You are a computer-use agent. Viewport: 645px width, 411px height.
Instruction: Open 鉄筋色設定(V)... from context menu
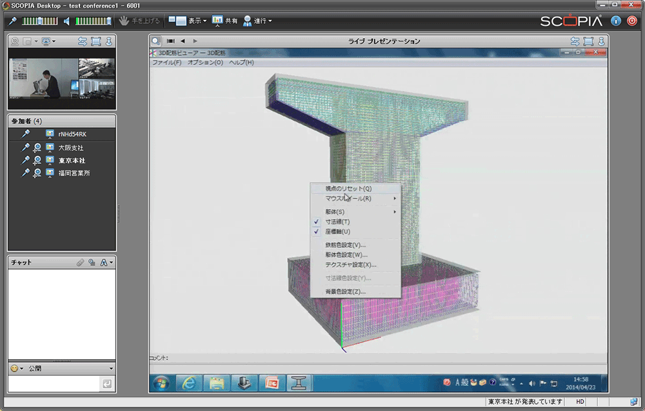355,245
